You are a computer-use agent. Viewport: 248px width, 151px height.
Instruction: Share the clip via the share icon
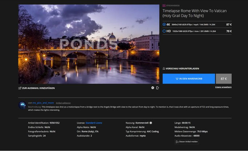(x=153, y=88)
